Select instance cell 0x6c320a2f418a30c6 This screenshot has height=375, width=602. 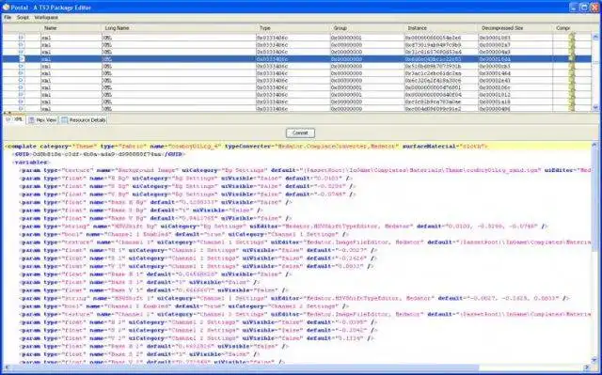tap(441, 81)
